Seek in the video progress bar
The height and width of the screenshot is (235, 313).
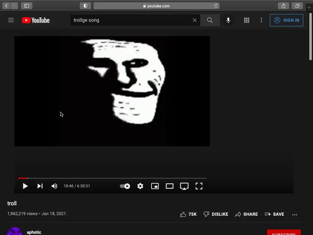pyautogui.click(x=112, y=178)
